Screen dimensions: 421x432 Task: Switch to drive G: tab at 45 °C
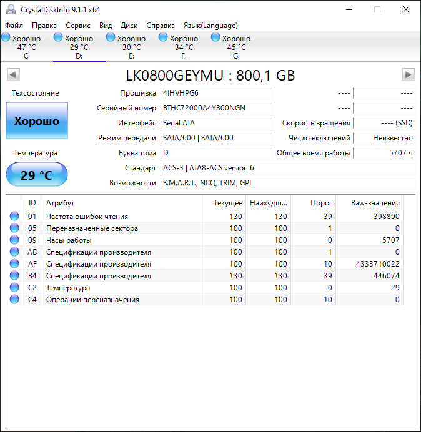click(x=236, y=47)
